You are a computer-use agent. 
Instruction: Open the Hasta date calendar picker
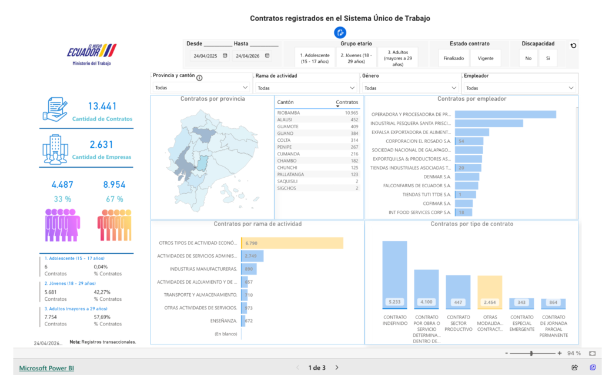(x=267, y=56)
